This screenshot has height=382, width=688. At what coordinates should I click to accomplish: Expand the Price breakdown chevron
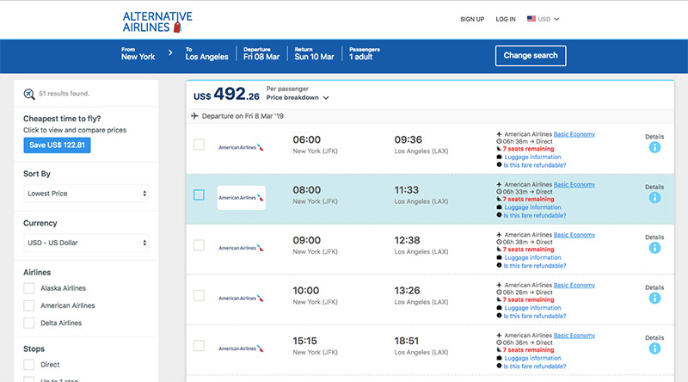[326, 98]
